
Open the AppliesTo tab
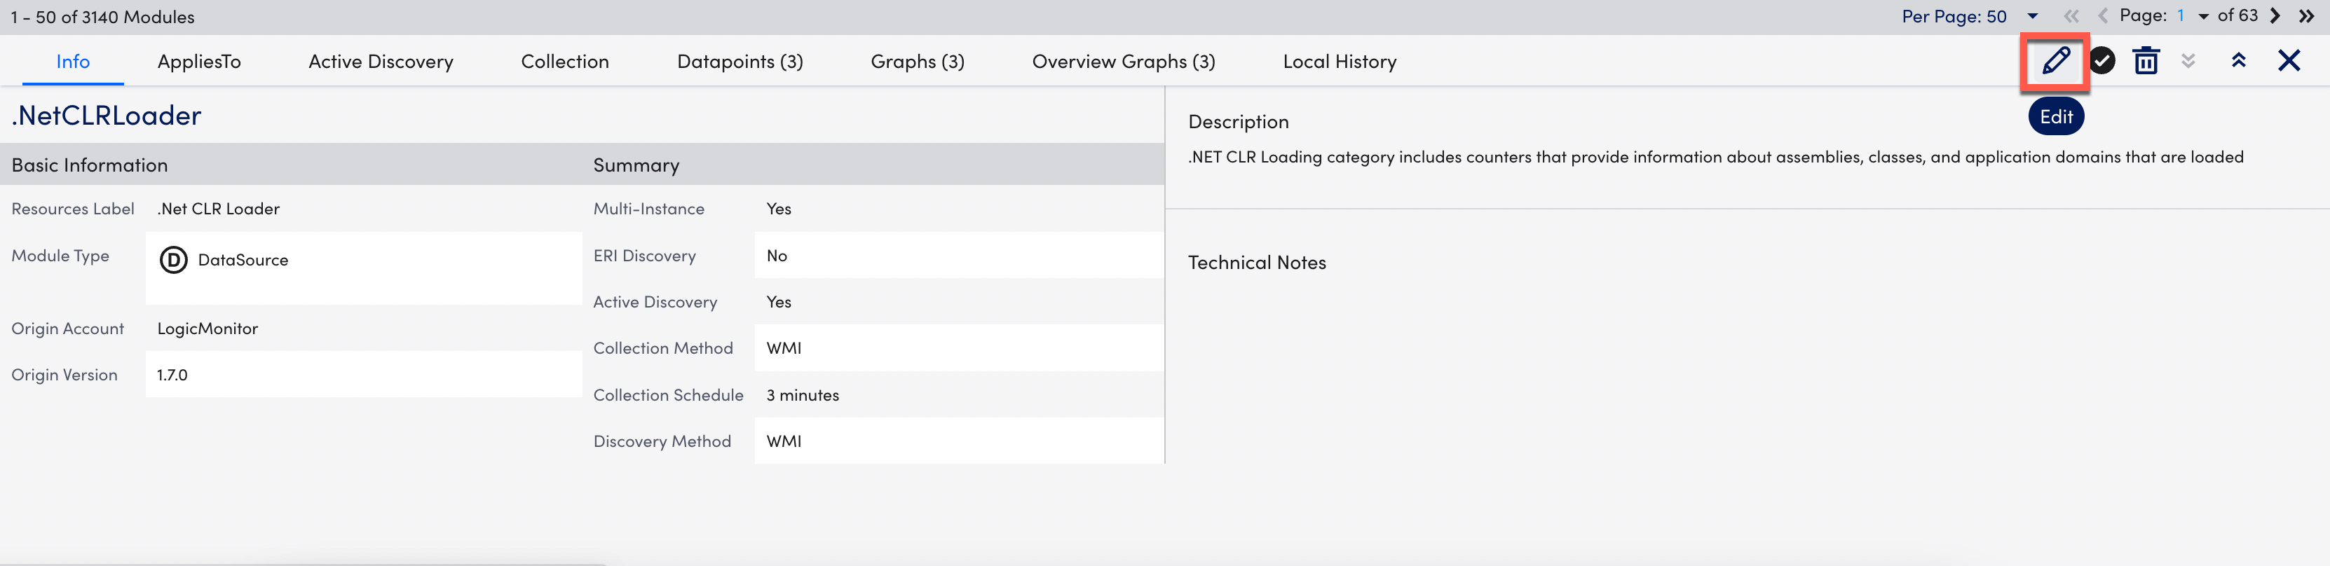(x=199, y=62)
